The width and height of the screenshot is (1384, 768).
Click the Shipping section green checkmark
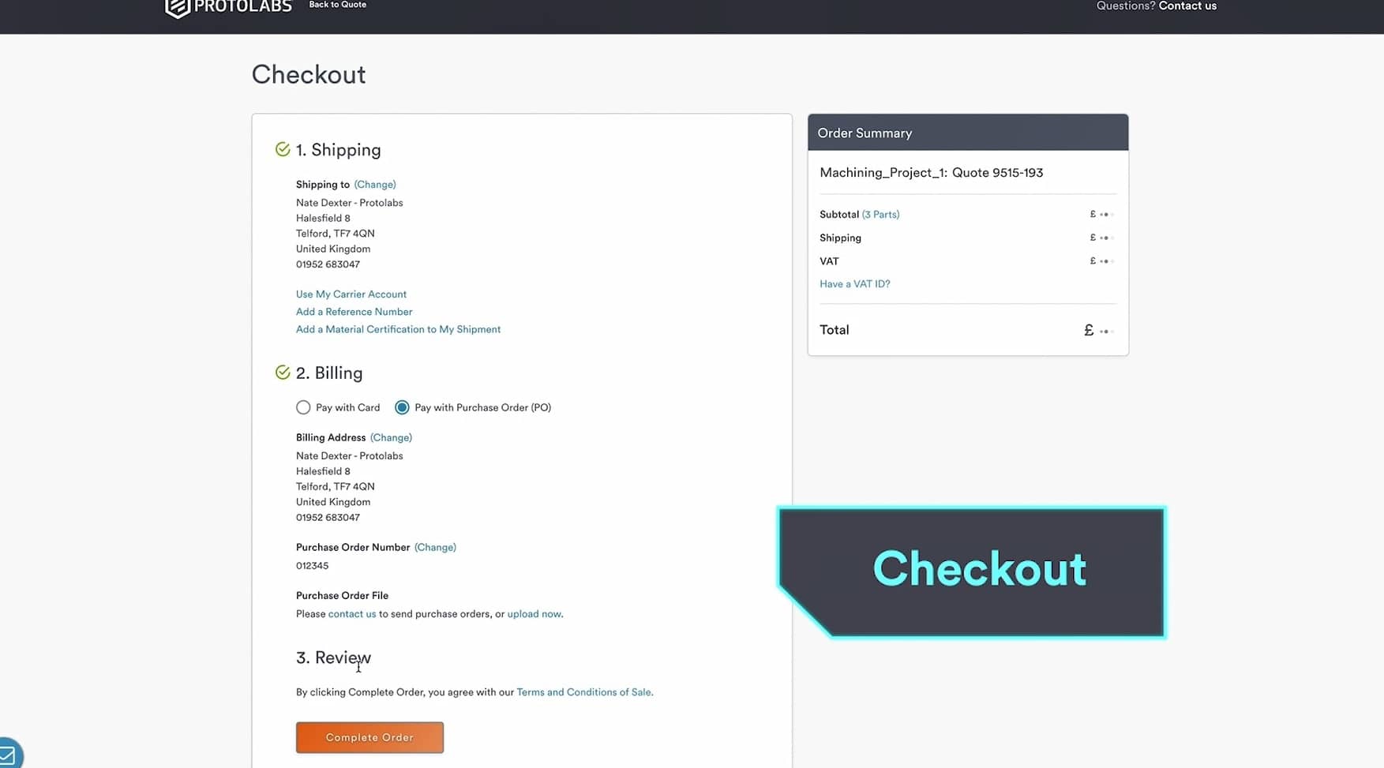282,149
